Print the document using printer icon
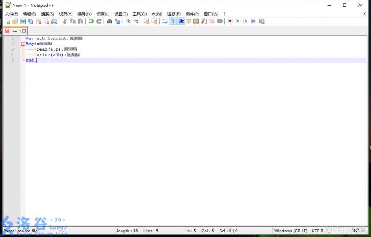Viewport: 371px width, 237px height. tap(54, 21)
